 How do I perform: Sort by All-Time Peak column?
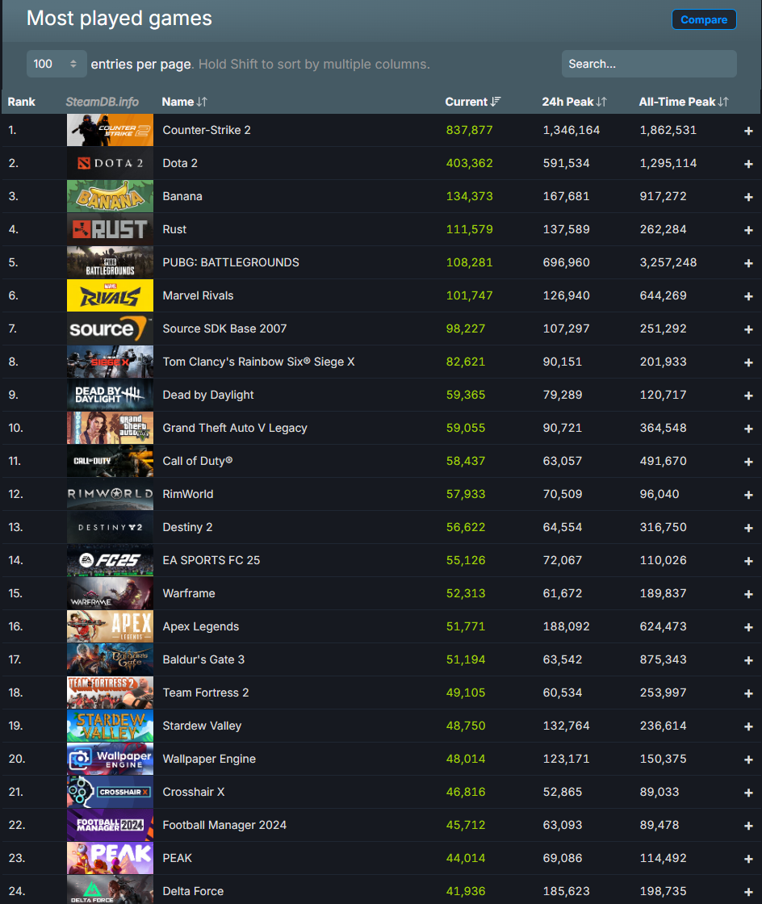click(684, 102)
